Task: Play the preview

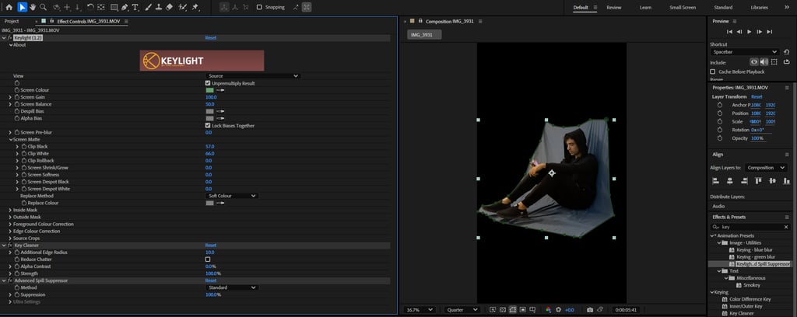Action: 750,31
